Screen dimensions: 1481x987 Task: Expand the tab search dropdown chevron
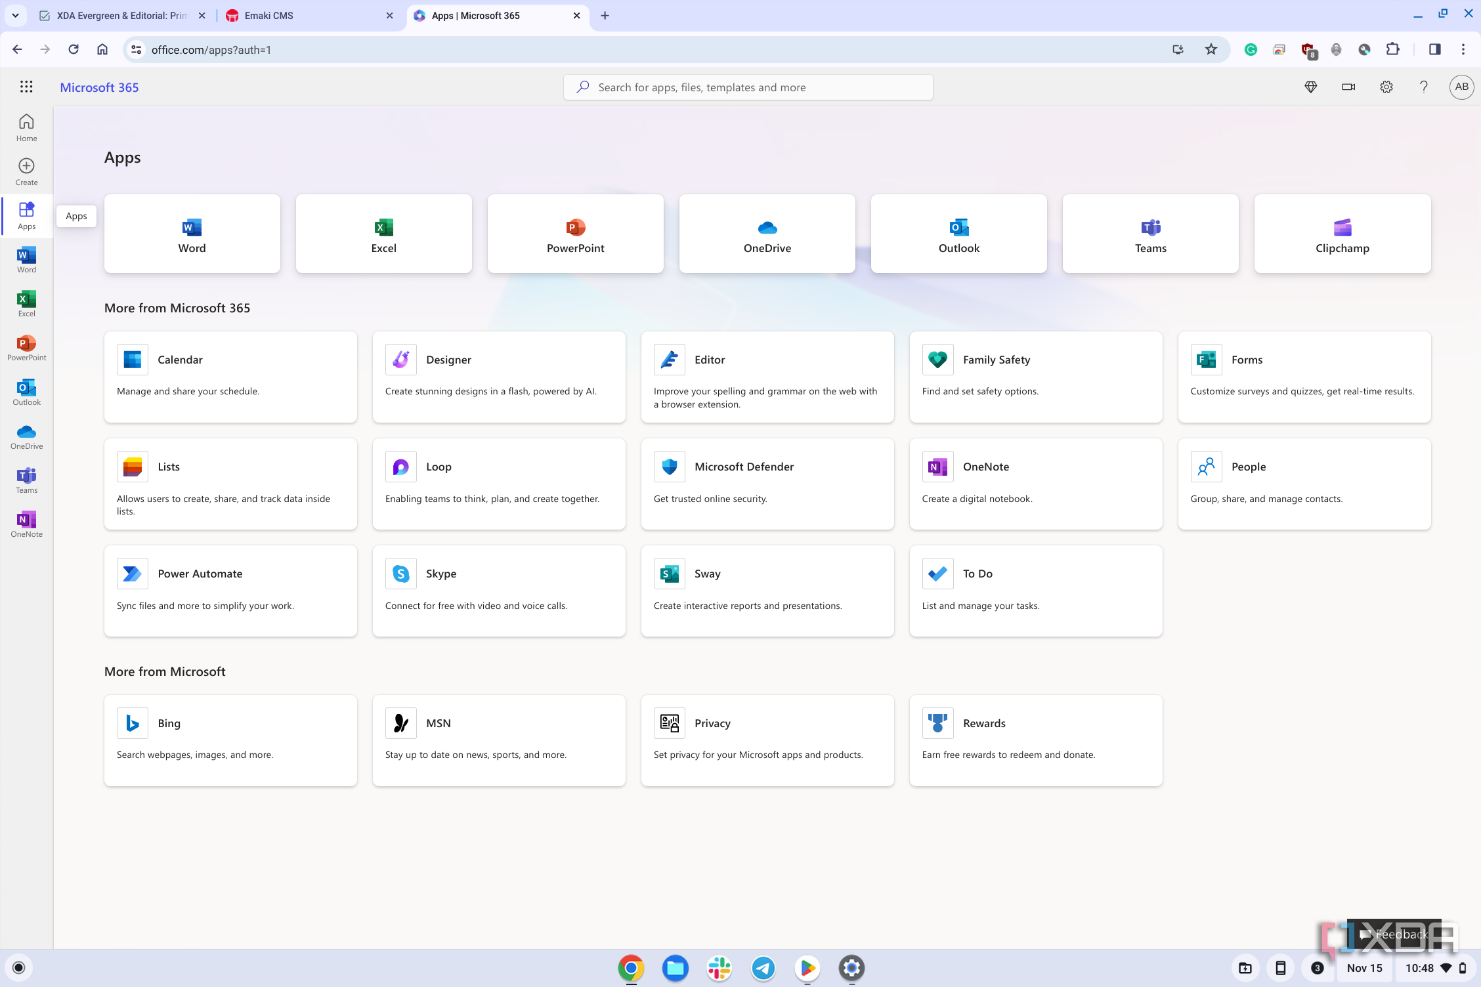pyautogui.click(x=15, y=15)
